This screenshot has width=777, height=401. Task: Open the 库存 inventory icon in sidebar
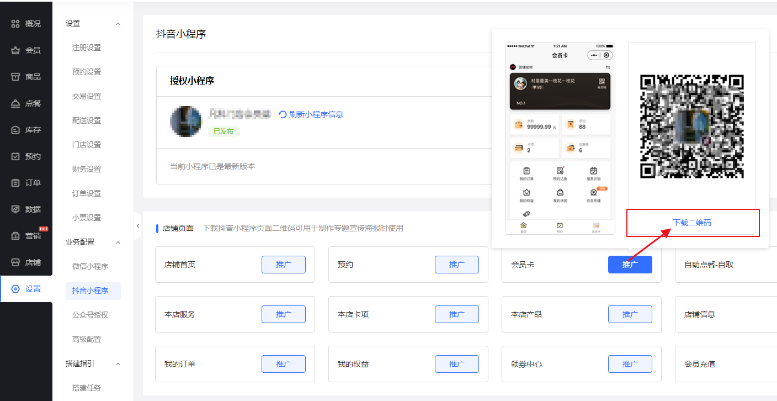[15, 130]
